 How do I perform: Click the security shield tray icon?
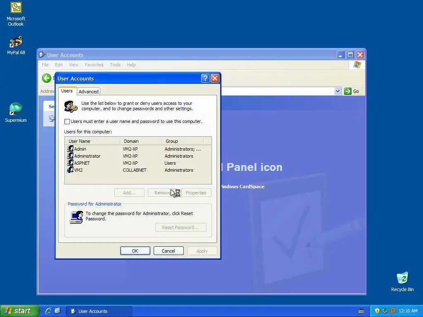377,311
